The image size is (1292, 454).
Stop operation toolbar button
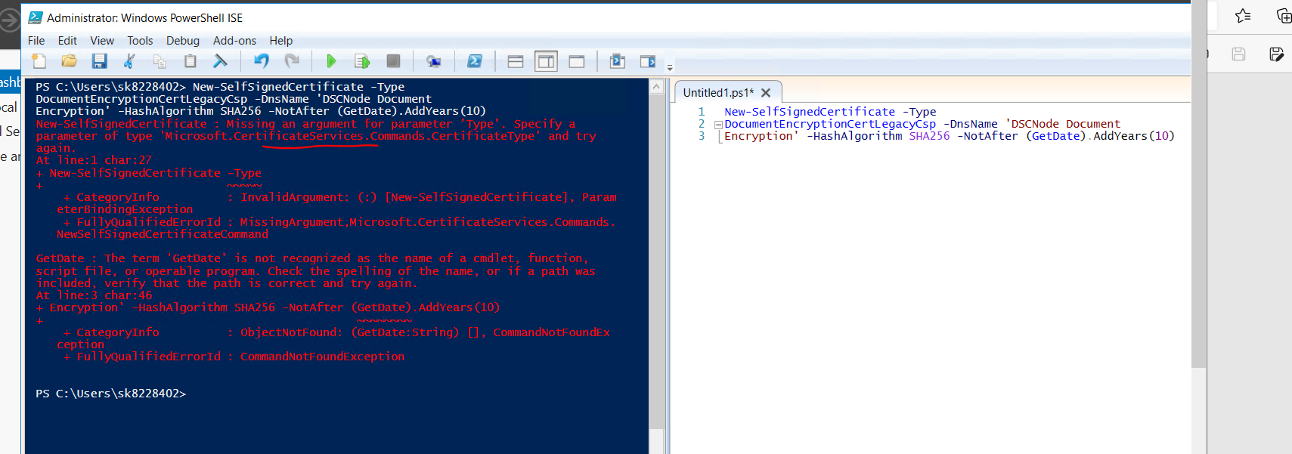[393, 61]
